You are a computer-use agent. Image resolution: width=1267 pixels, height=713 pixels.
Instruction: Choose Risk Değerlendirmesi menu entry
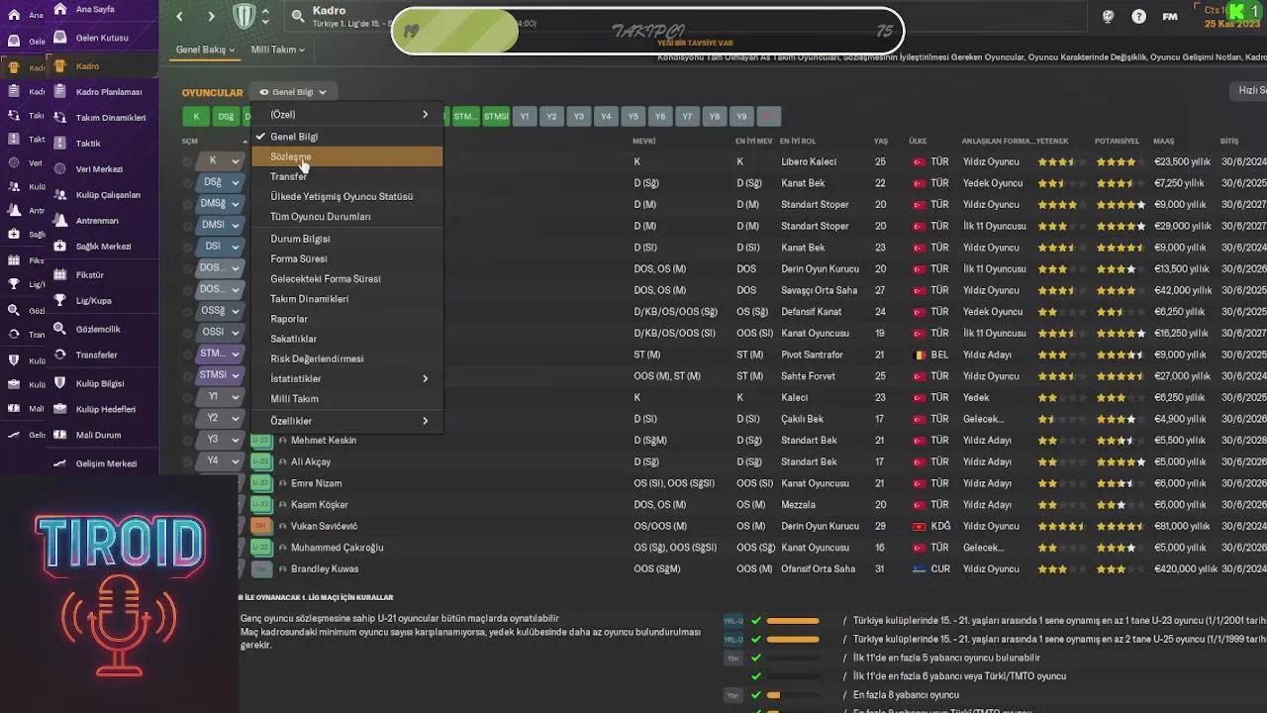[x=346, y=358]
